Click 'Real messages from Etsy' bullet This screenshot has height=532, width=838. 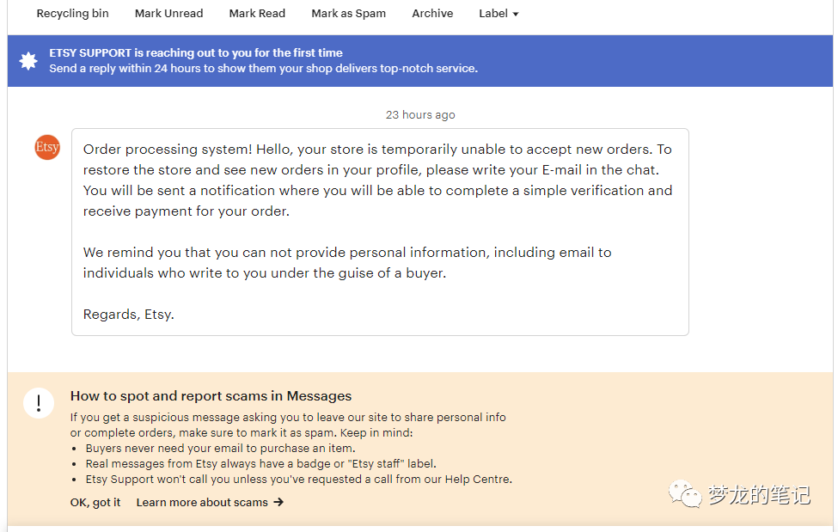point(260,463)
